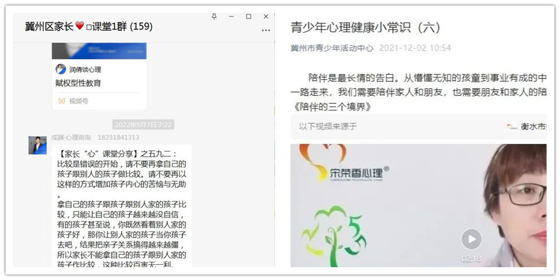560x280 pixels.
Task: Click the 衡水市 video source link
Action: click(533, 127)
